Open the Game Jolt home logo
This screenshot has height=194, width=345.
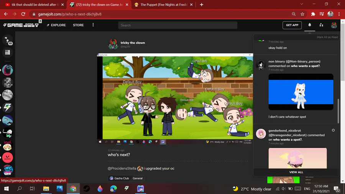point(21,25)
